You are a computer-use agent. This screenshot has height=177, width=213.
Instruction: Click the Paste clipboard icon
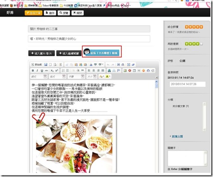(76, 64)
